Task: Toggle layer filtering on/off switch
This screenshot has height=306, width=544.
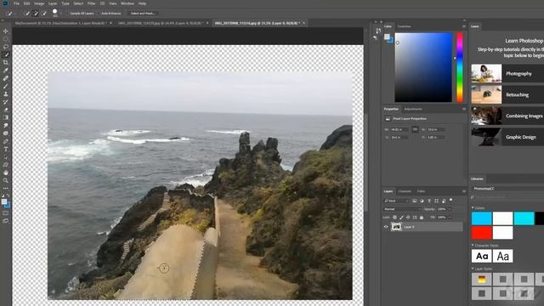Action: (451, 201)
